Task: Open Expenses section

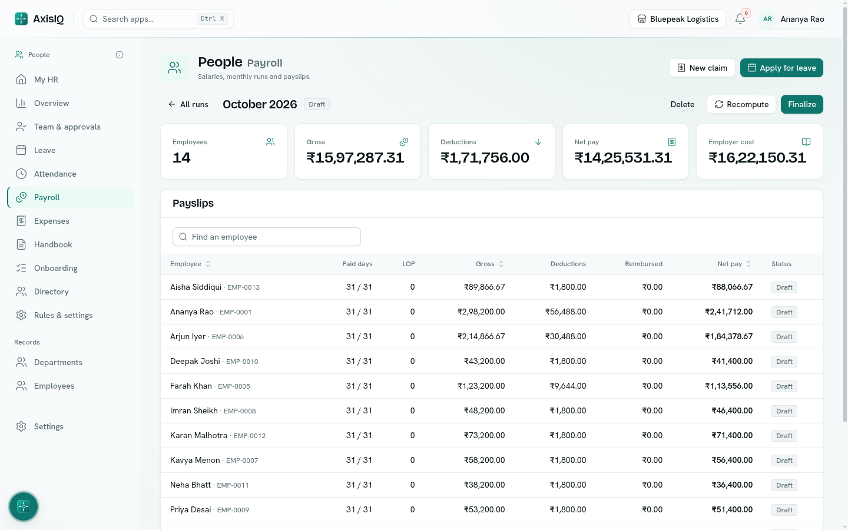Action: (x=70, y=221)
